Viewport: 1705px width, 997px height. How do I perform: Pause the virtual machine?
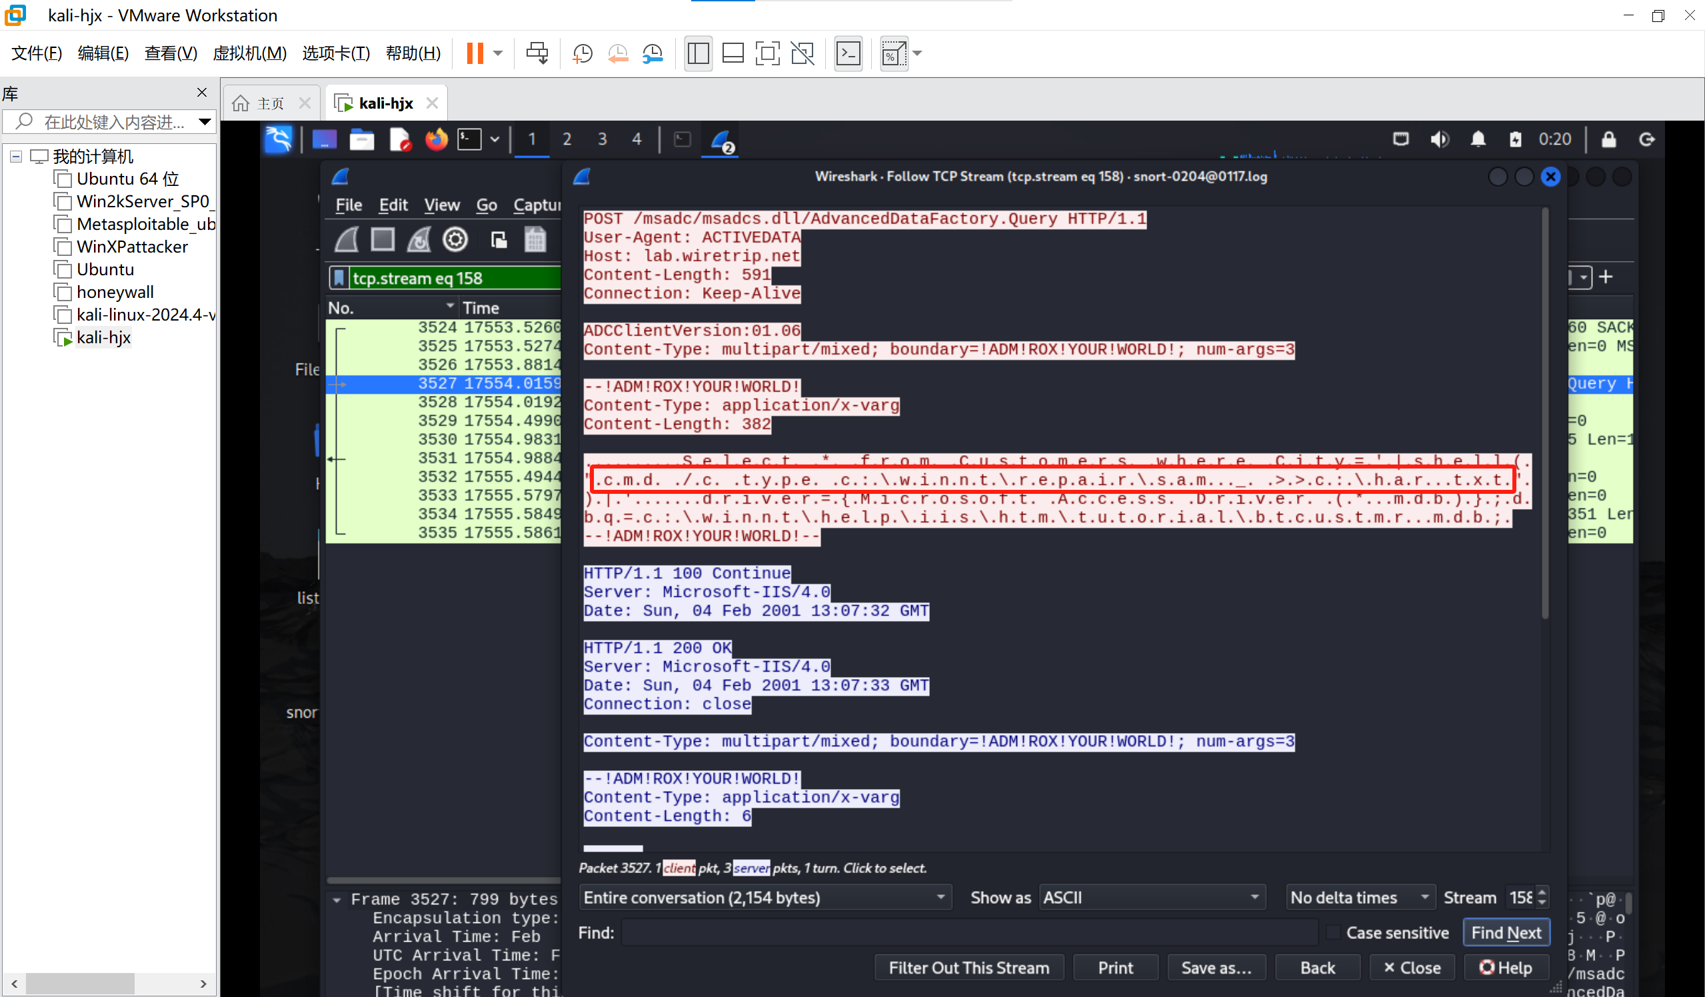tap(475, 53)
